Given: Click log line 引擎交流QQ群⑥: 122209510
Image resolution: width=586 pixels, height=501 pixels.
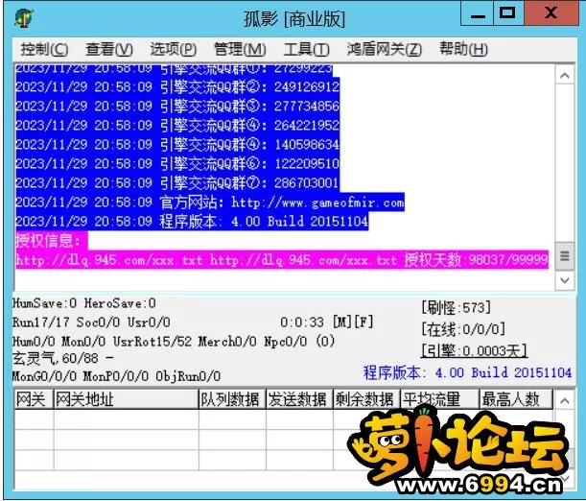Looking at the screenshot, I should [177, 164].
